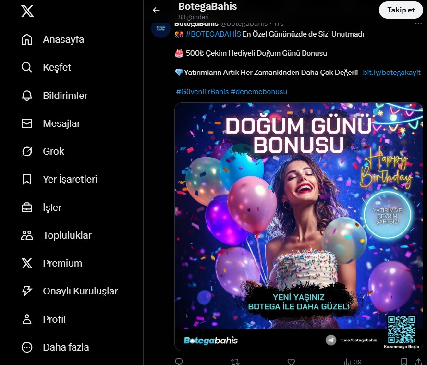This screenshot has height=365, width=427.
Task: Click the Mesajlar menu label
Action: coord(61,123)
